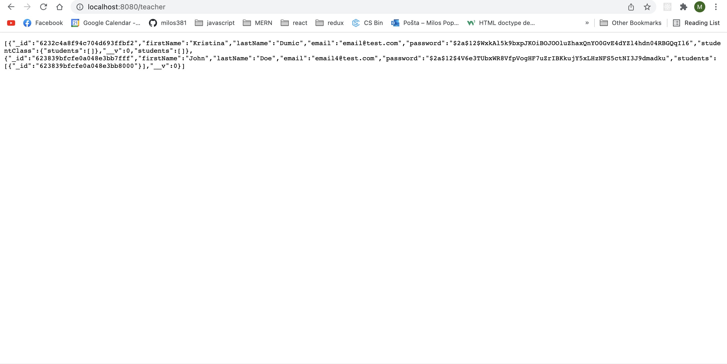Go back to the previous page
The width and height of the screenshot is (727, 364).
11,7
